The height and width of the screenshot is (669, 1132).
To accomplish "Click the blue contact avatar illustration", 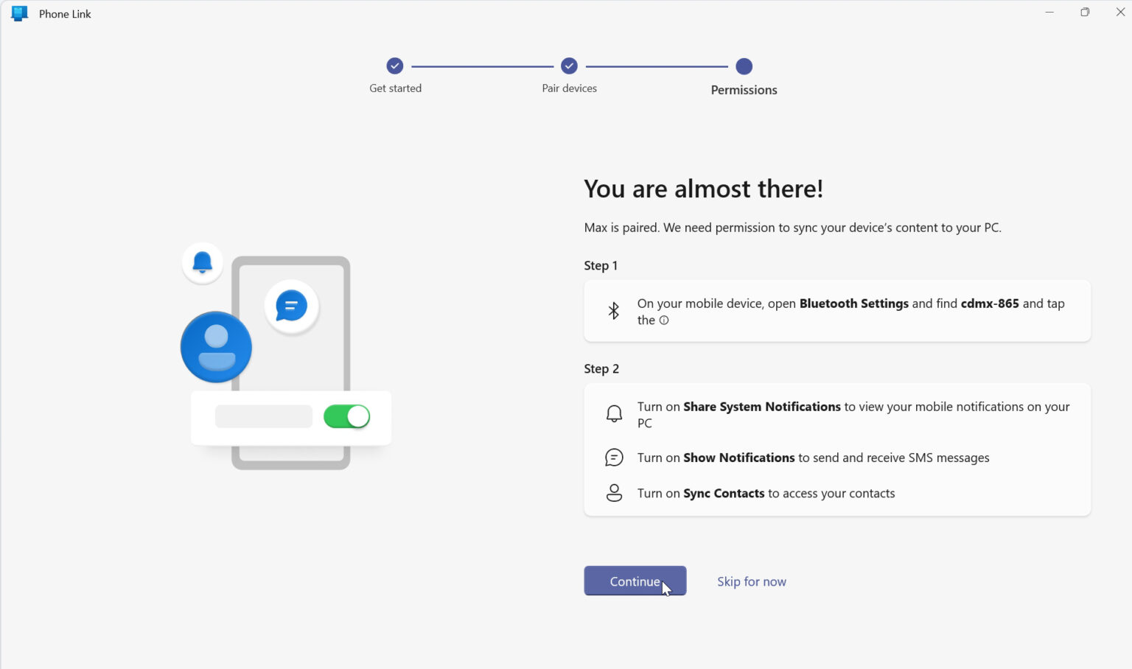I will pyautogui.click(x=216, y=347).
